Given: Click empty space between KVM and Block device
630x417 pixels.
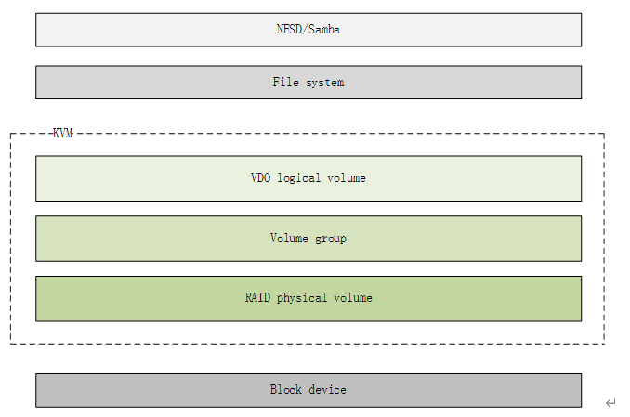Looking at the screenshot, I should pyautogui.click(x=308, y=358).
